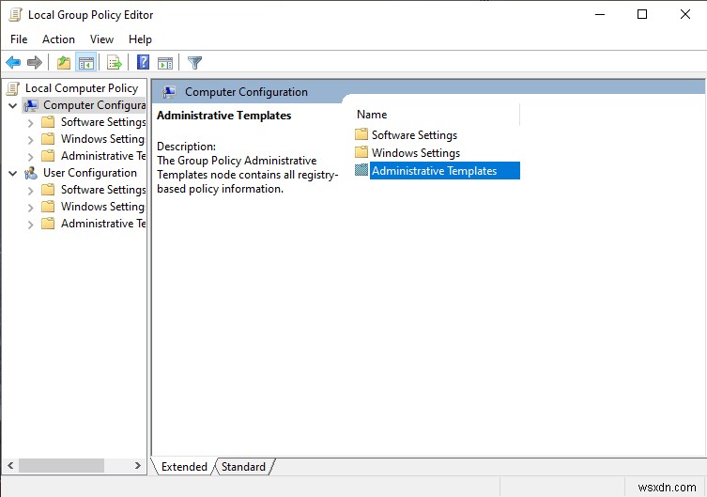The height and width of the screenshot is (497, 707).
Task: Open the File menu
Action: [x=19, y=39]
